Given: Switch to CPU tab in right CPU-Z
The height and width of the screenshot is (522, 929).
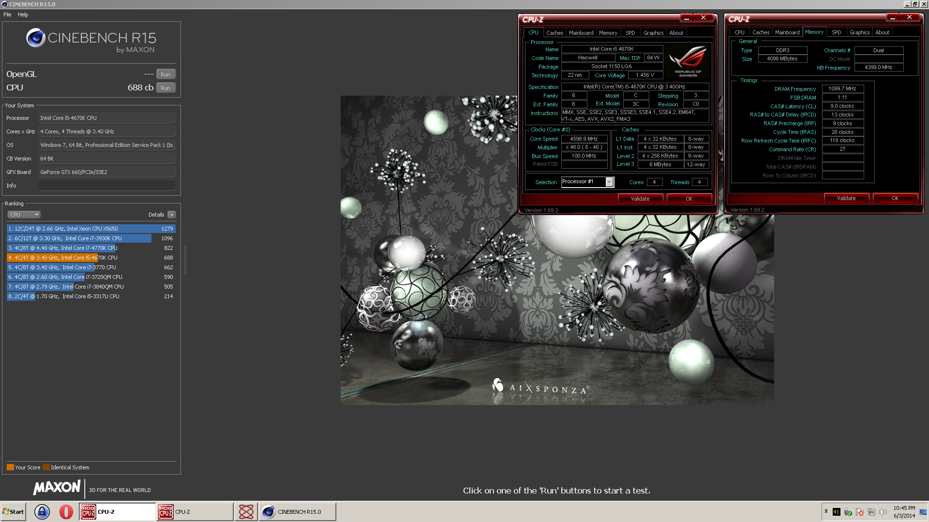Looking at the screenshot, I should pyautogui.click(x=739, y=32).
